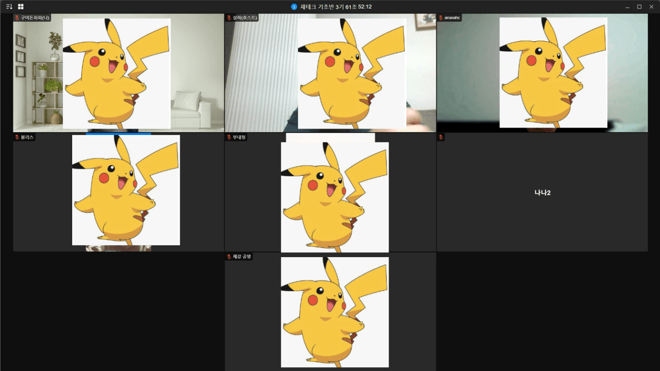Open the sort participants icon in title bar
Image resolution: width=660 pixels, height=371 pixels.
(9, 7)
